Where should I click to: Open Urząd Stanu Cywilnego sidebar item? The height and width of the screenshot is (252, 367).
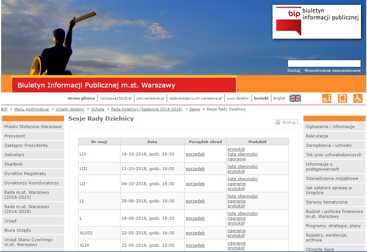pos(33,242)
